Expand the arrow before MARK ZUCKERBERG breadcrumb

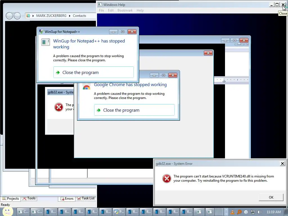(33, 16)
